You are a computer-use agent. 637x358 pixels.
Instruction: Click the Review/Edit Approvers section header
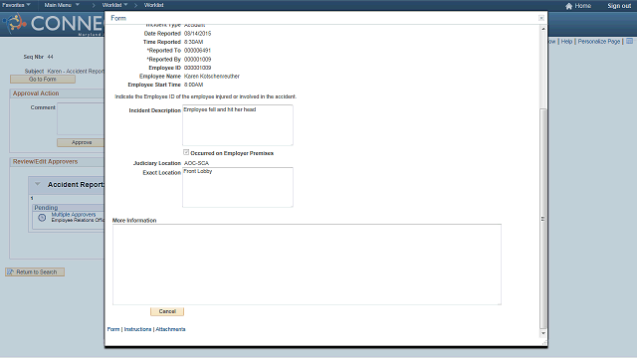[x=45, y=161]
